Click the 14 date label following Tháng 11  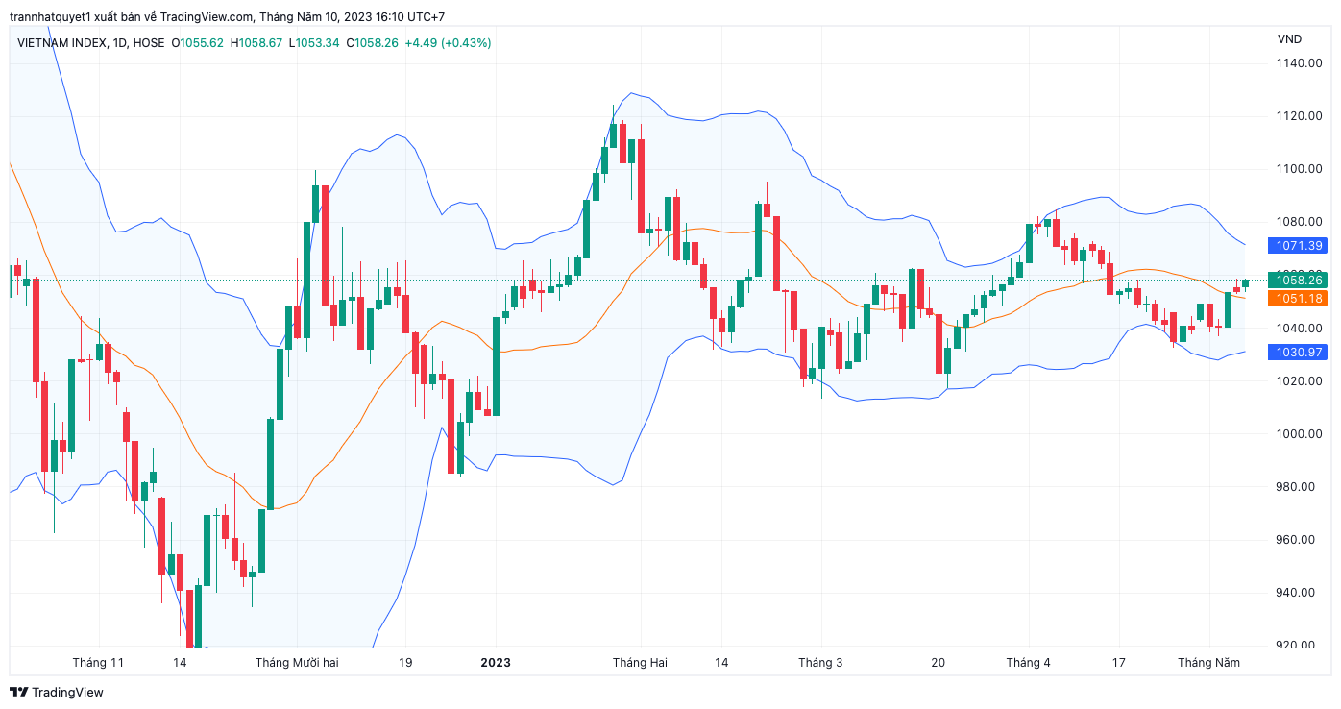pyautogui.click(x=180, y=663)
